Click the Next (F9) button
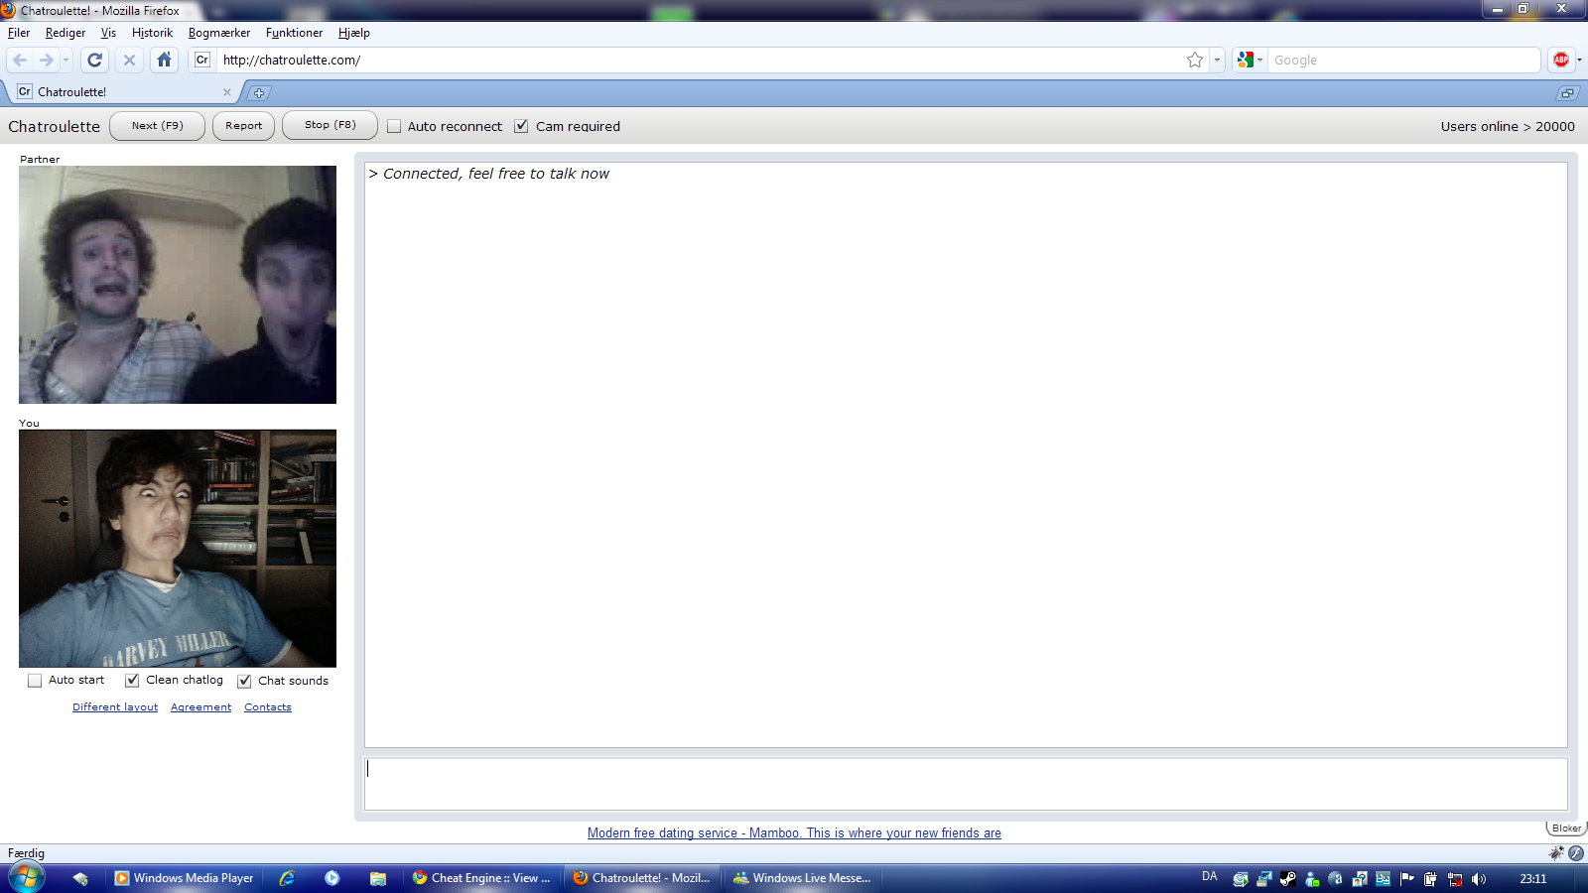1588x893 pixels. click(x=157, y=126)
